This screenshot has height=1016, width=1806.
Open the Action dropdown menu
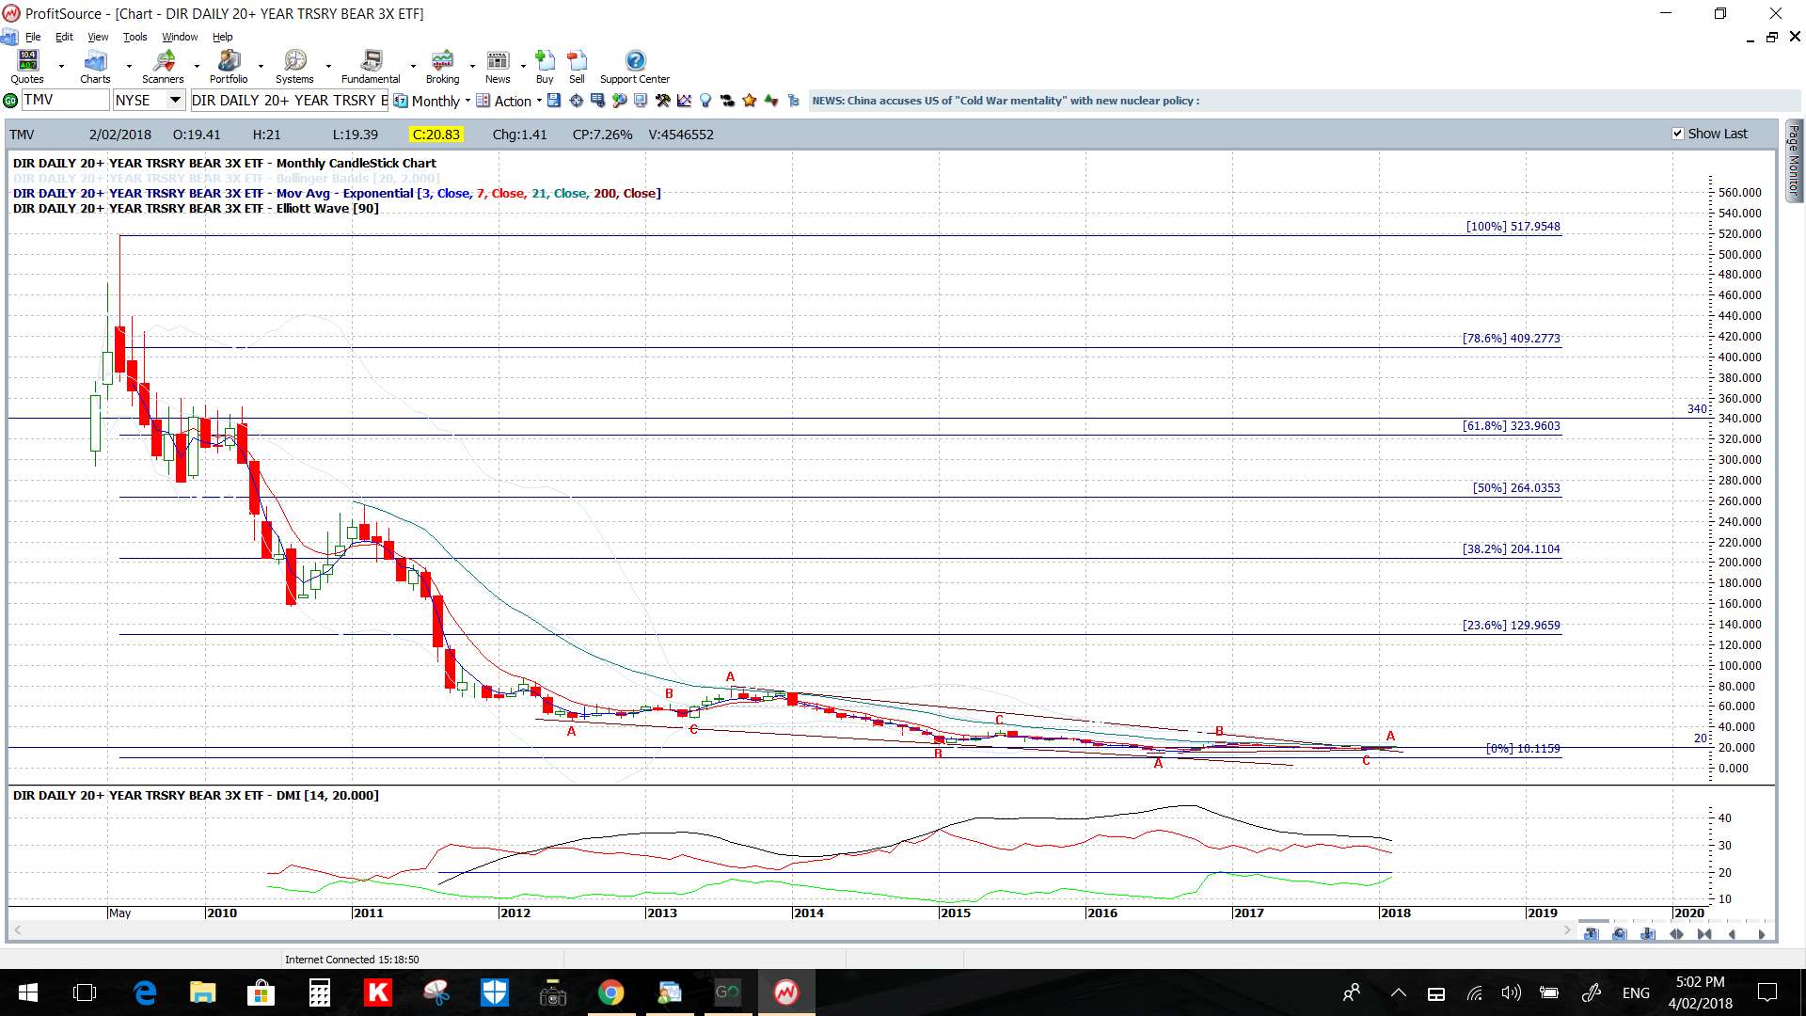click(510, 101)
